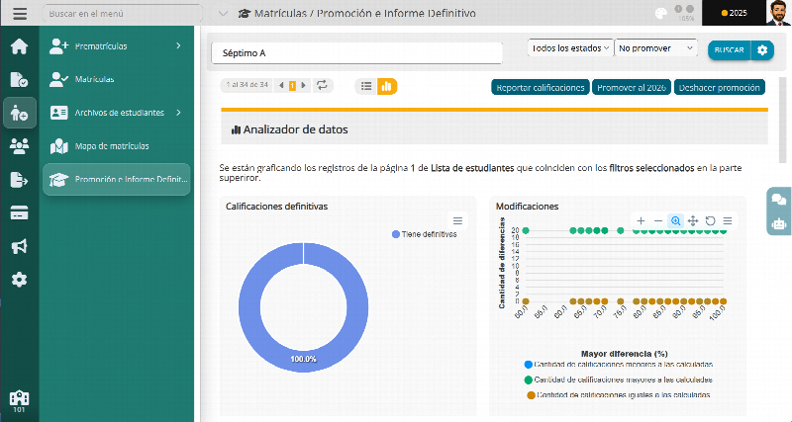Screen dimensions: 792x422
Task: Go to the Home sidebar icon
Action: [19, 46]
